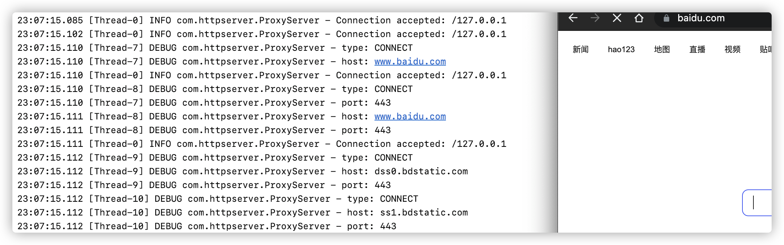Click the last Thread-10 port 443 line
Viewport: 784px width, 245px height.
point(207,226)
